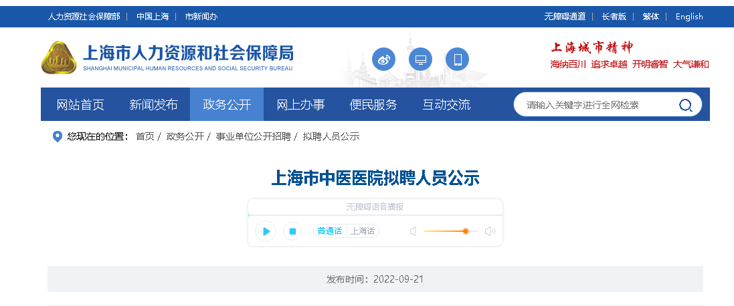Open the desktop monitor icon
734x306 pixels.
click(x=421, y=60)
